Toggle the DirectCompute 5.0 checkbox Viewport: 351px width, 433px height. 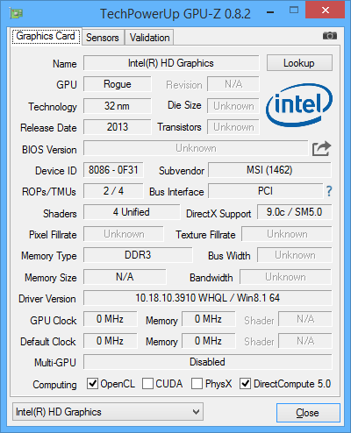(245, 384)
